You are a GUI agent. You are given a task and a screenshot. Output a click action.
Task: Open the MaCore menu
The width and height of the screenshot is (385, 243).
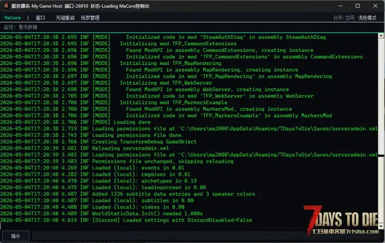pyautogui.click(x=13, y=17)
